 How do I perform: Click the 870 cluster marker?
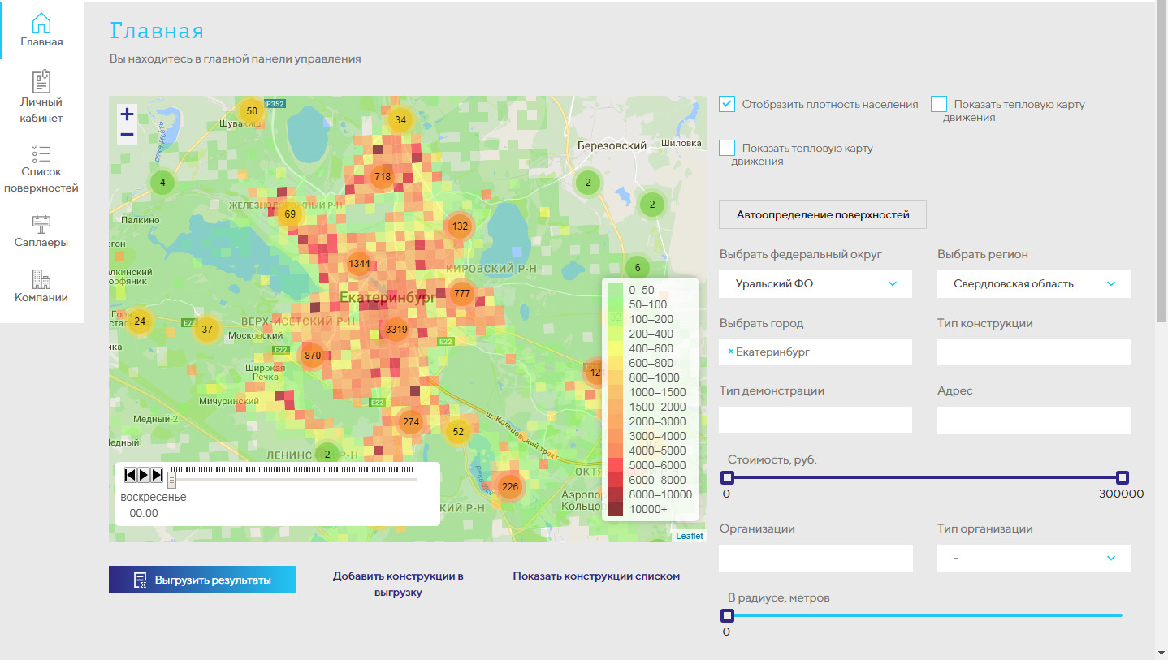313,356
